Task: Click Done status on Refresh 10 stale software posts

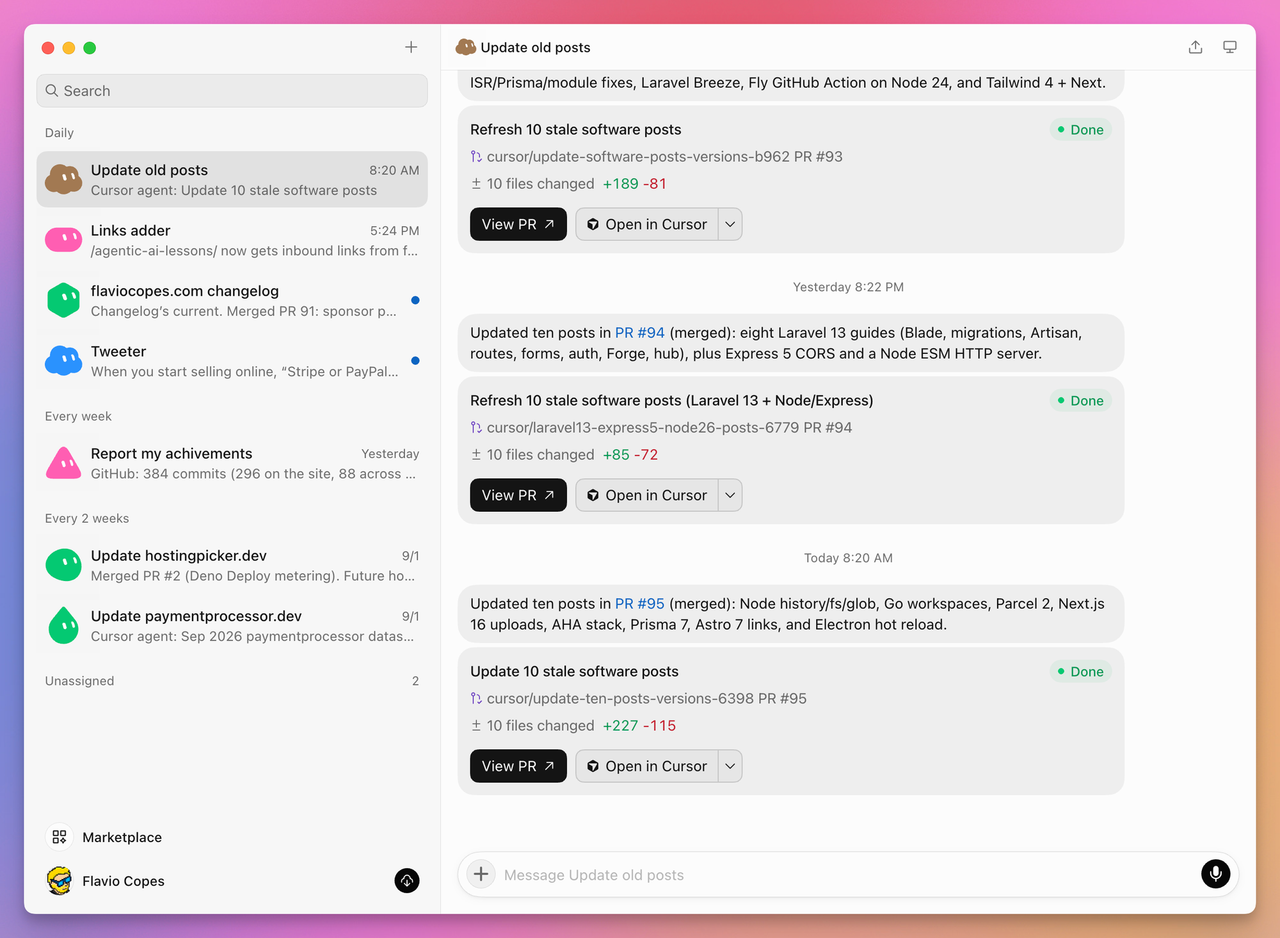Action: tap(1081, 130)
